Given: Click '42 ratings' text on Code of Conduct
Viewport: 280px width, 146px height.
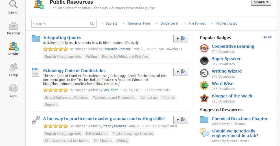Looking at the screenshot, I should point(78,90).
